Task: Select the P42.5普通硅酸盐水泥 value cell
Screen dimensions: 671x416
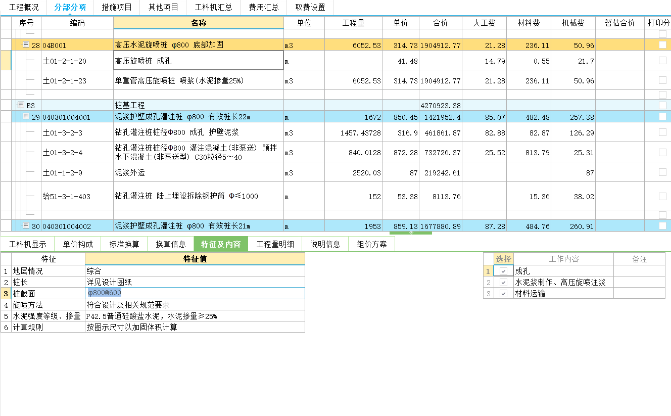Action: point(195,316)
